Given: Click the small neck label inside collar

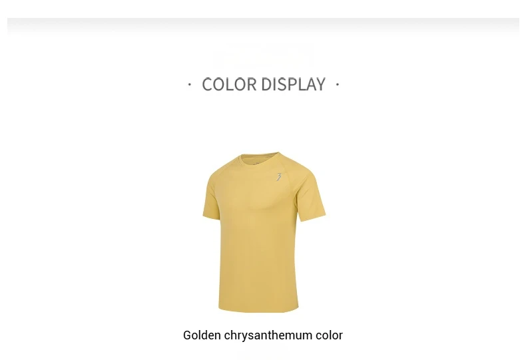Looking at the screenshot, I should (256, 164).
